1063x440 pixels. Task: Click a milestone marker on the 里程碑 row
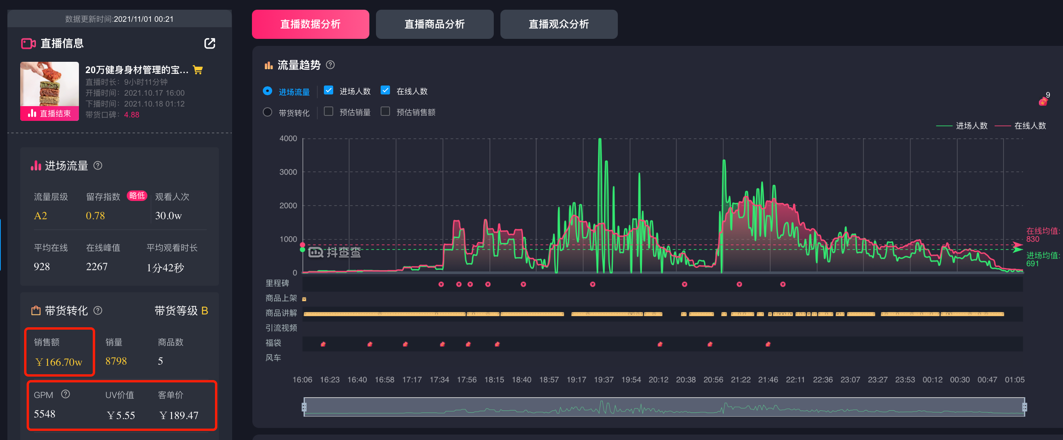pos(441,284)
